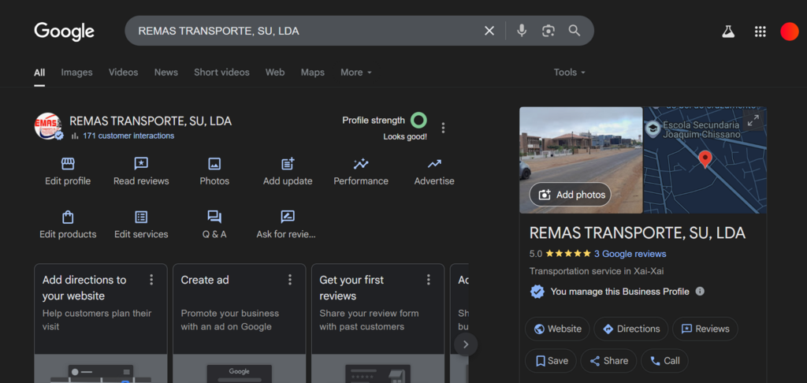Open Search Labs flask icon
The height and width of the screenshot is (383, 807).
728,32
